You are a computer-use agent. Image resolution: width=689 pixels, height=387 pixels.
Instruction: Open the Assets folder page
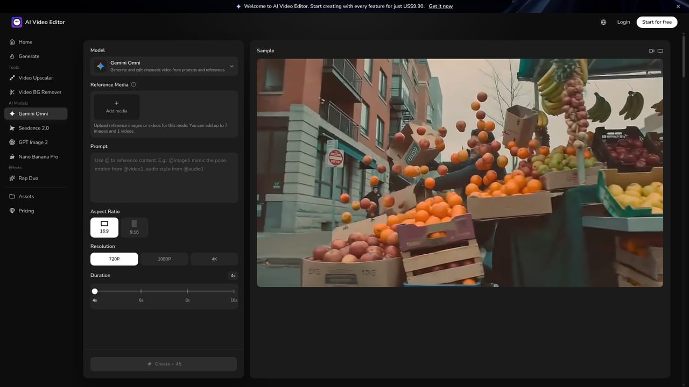tap(36, 197)
